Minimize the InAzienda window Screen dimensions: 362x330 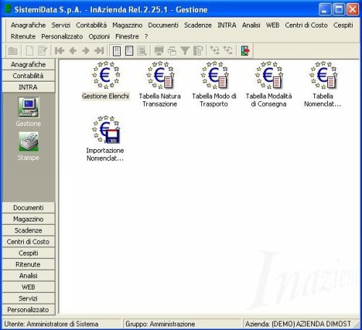tap(324, 9)
